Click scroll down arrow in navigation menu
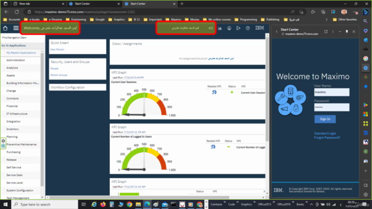 [x=42, y=197]
